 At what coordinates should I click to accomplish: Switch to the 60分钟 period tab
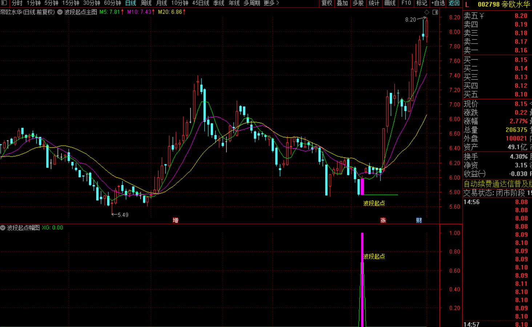(113, 3)
